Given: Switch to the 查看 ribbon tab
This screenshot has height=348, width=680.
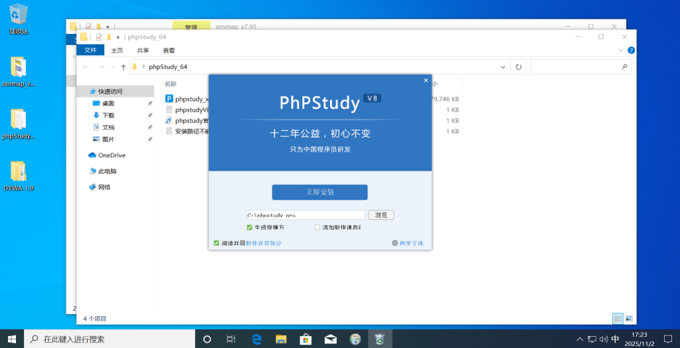Looking at the screenshot, I should click(169, 50).
